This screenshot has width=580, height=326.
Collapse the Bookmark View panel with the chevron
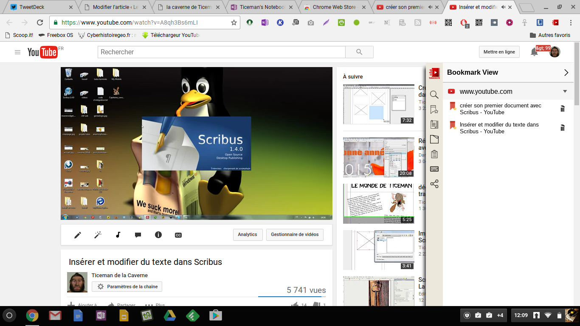pos(566,73)
